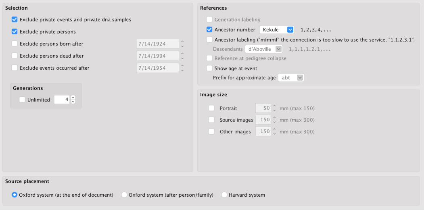Click the generations number field
Image resolution: width=424 pixels, height=210 pixels.
pyautogui.click(x=62, y=100)
